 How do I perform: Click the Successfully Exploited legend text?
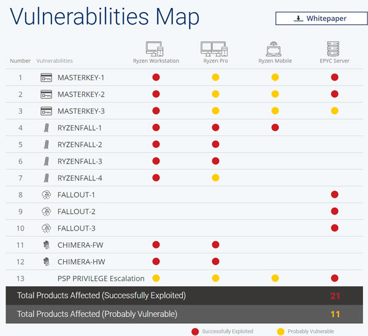coord(228,332)
